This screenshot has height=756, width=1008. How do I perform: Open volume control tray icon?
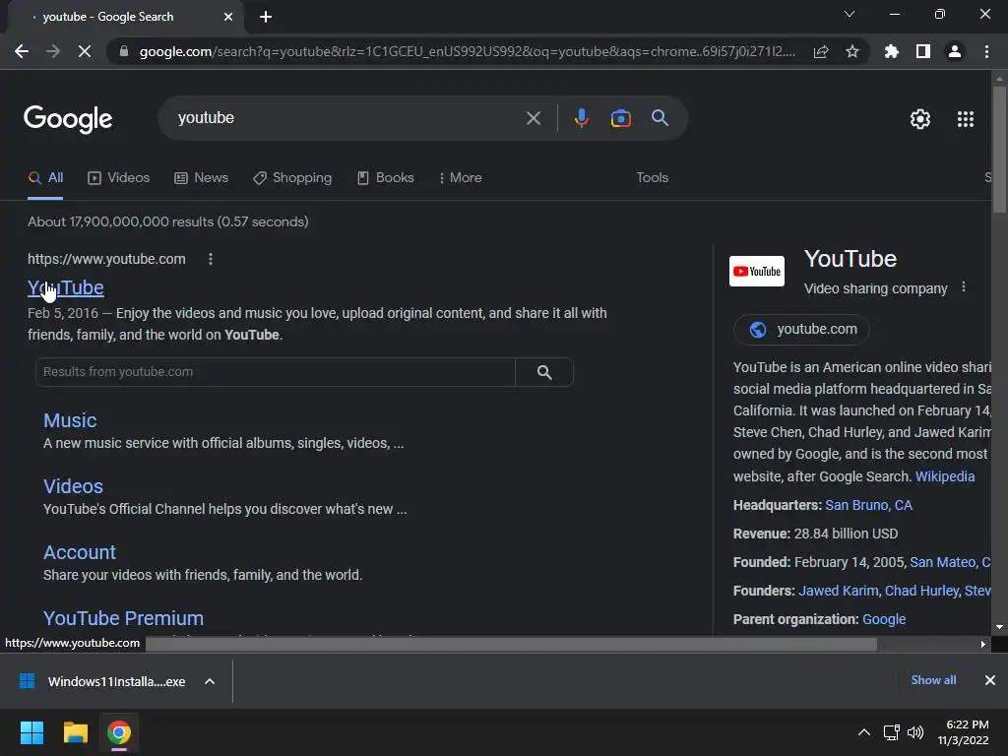pyautogui.click(x=915, y=732)
